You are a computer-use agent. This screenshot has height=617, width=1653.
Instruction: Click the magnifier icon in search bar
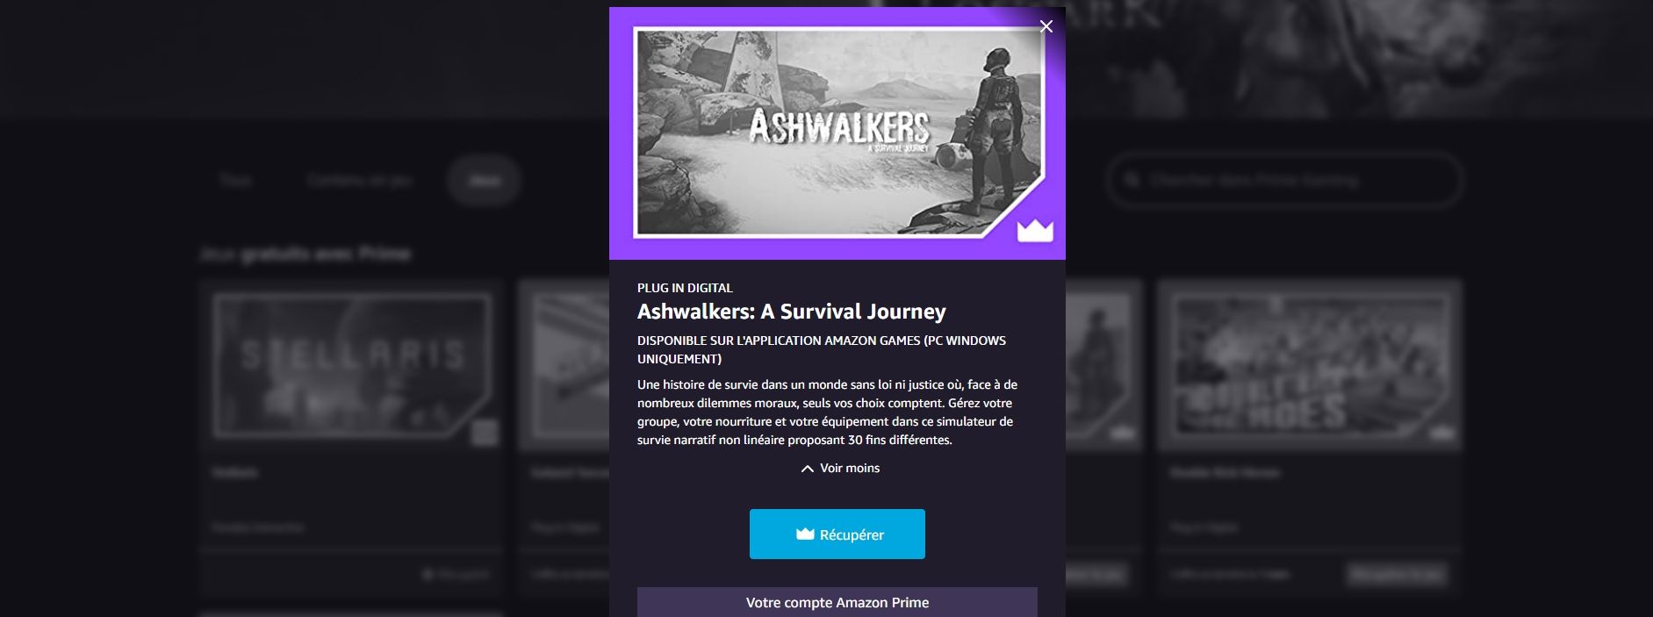coord(1132,180)
